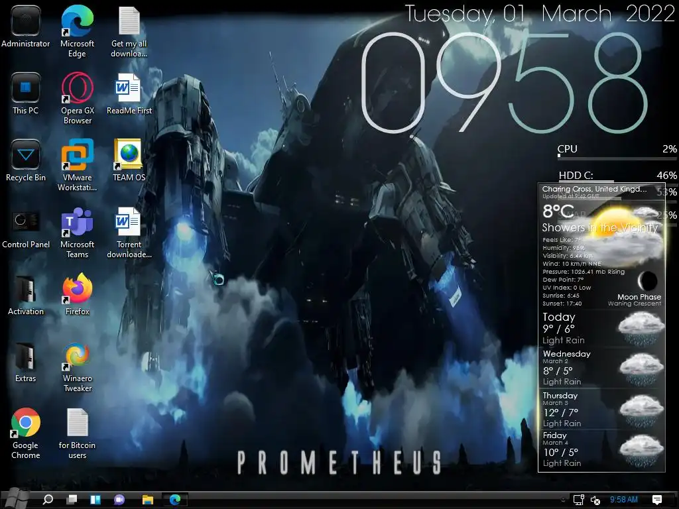Click the 'Sunset: 17:40' line
This screenshot has width=679, height=509.
click(562, 304)
